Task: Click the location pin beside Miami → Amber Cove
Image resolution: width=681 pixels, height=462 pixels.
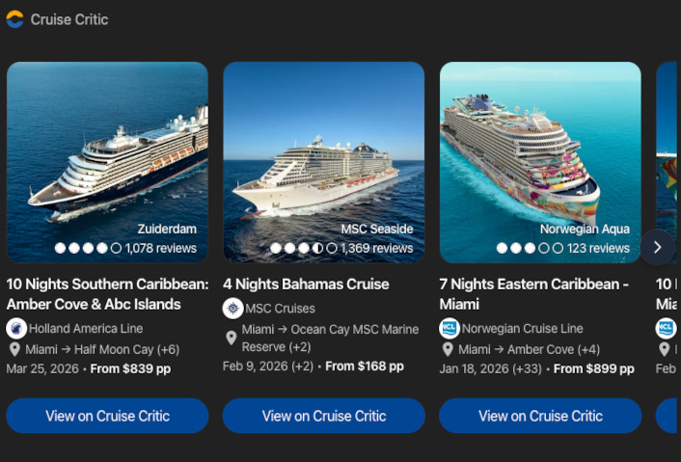Action: 449,349
